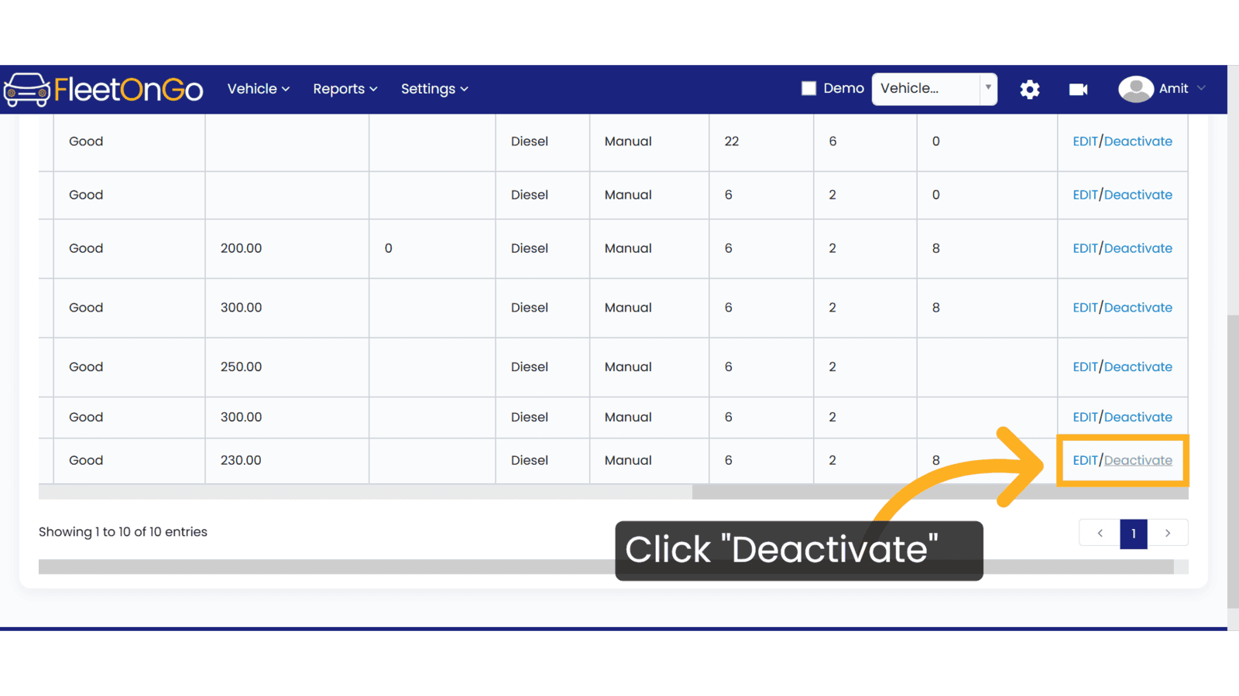Click Deactivate in the 250.00 row

tap(1138, 367)
